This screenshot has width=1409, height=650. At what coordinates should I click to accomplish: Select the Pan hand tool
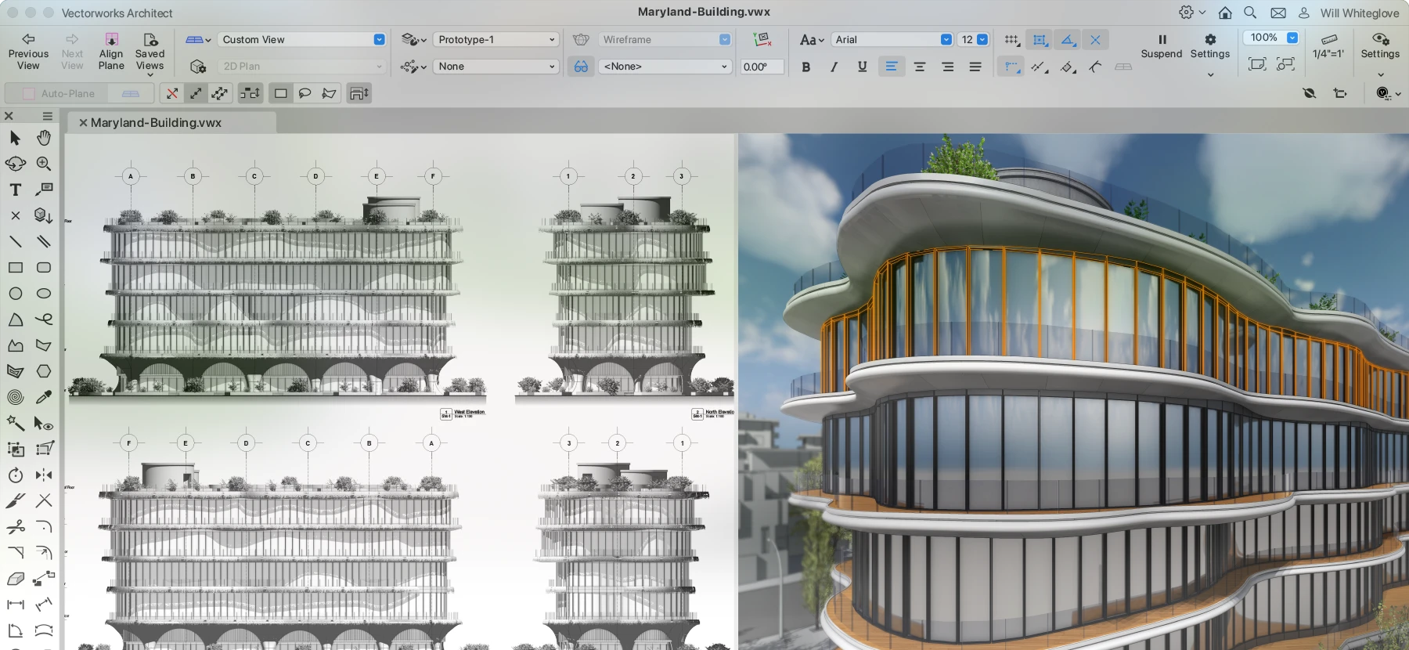tap(44, 138)
